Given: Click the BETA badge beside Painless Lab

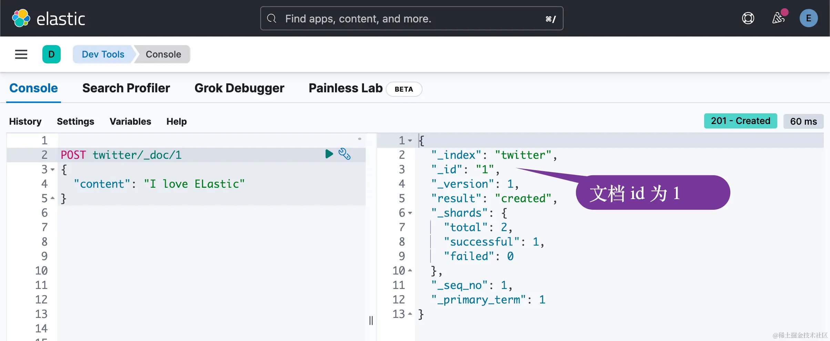Looking at the screenshot, I should coord(404,89).
